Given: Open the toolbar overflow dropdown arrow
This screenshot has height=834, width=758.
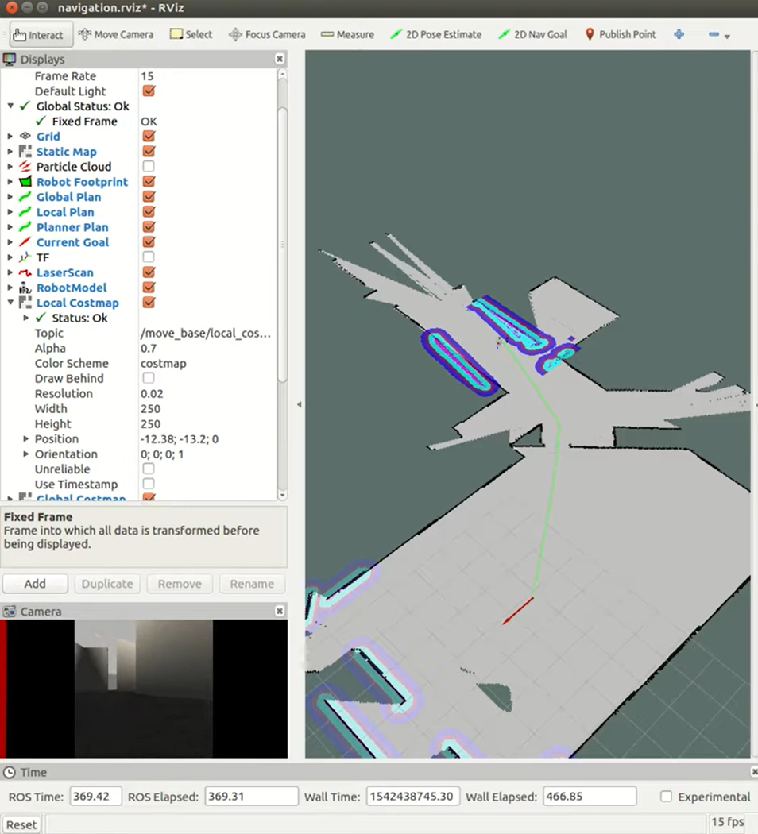Looking at the screenshot, I should click(x=726, y=37).
